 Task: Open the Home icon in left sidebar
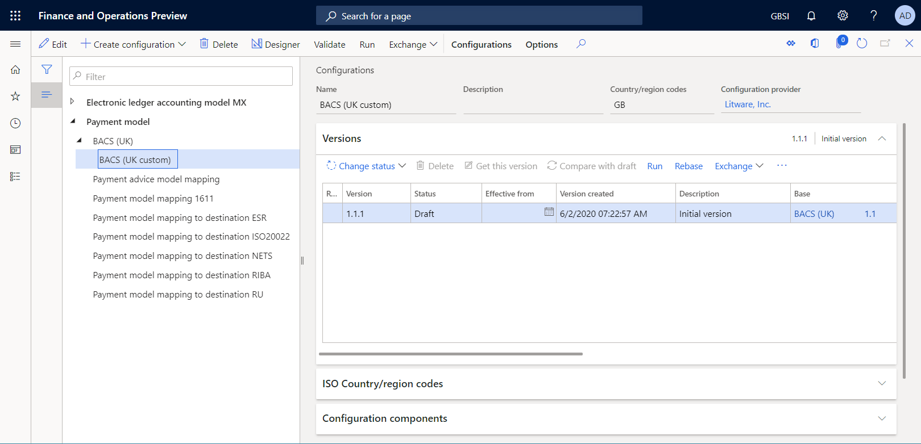coord(15,70)
